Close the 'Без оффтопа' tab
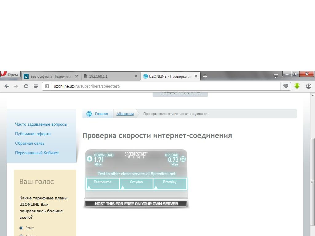Image resolution: width=315 pixels, height=236 pixels. 77,76
